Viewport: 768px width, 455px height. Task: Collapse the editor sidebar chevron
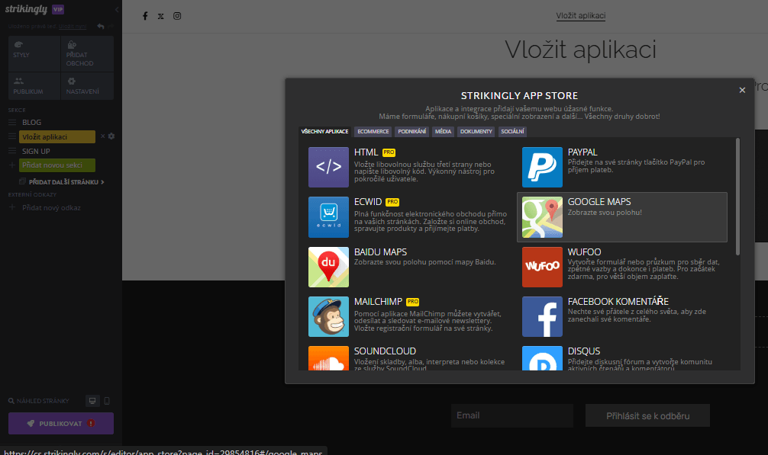tap(117, 9)
